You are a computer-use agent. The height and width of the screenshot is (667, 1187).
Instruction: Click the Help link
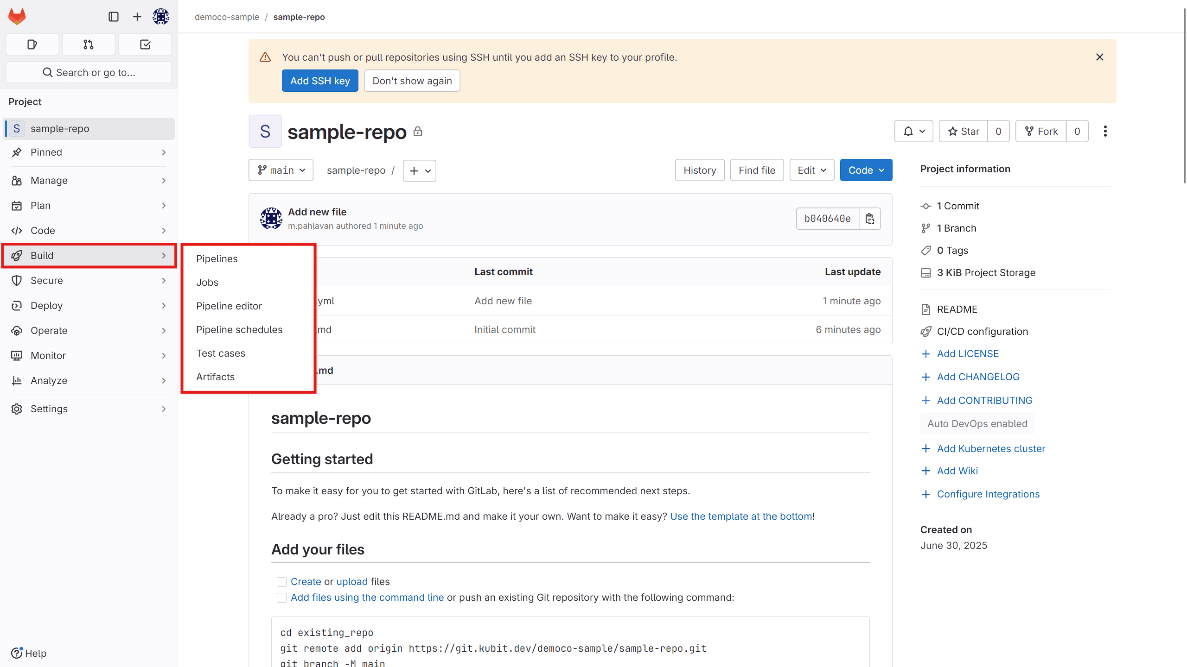(x=29, y=653)
